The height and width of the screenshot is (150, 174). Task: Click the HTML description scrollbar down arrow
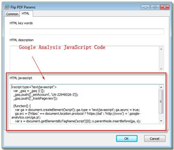tap(161, 69)
